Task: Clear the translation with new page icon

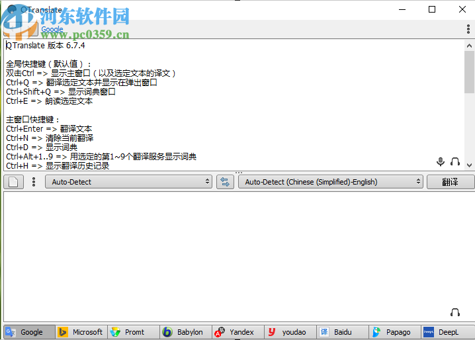Action: tap(14, 182)
